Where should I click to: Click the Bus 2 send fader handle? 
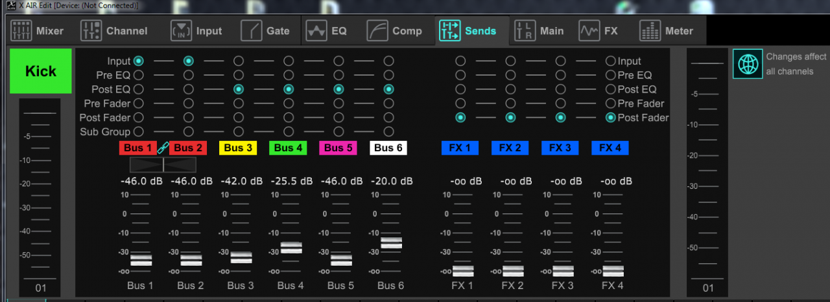click(191, 260)
